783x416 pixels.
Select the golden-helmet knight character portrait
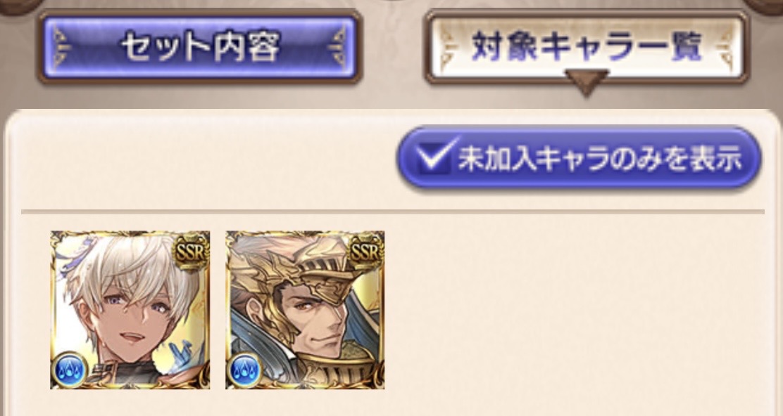point(305,309)
